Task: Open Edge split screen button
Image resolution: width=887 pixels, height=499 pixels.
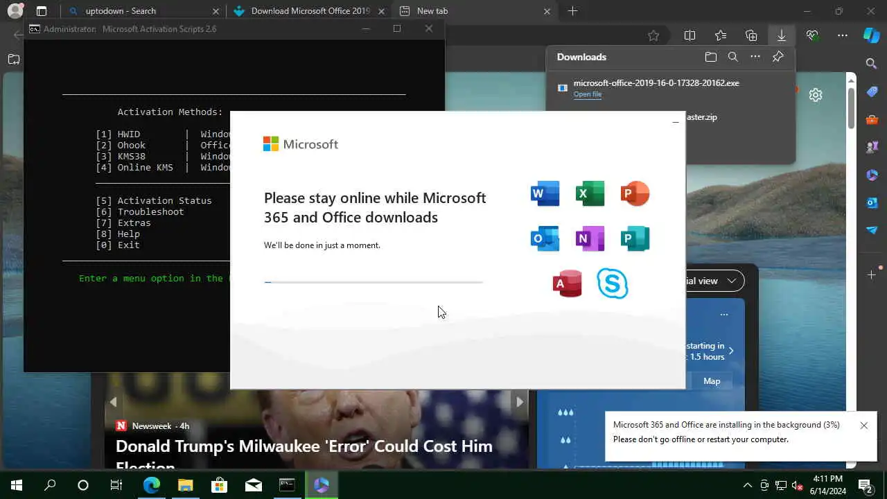Action: click(x=690, y=35)
